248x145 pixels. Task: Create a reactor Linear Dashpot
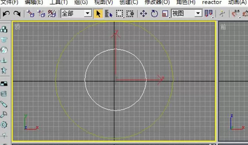click(4, 104)
